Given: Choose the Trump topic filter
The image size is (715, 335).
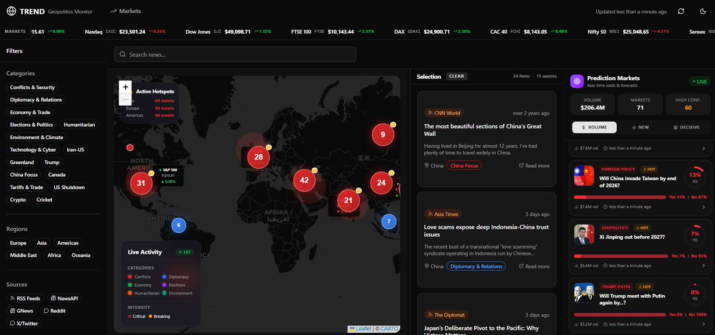Looking at the screenshot, I should point(52,162).
